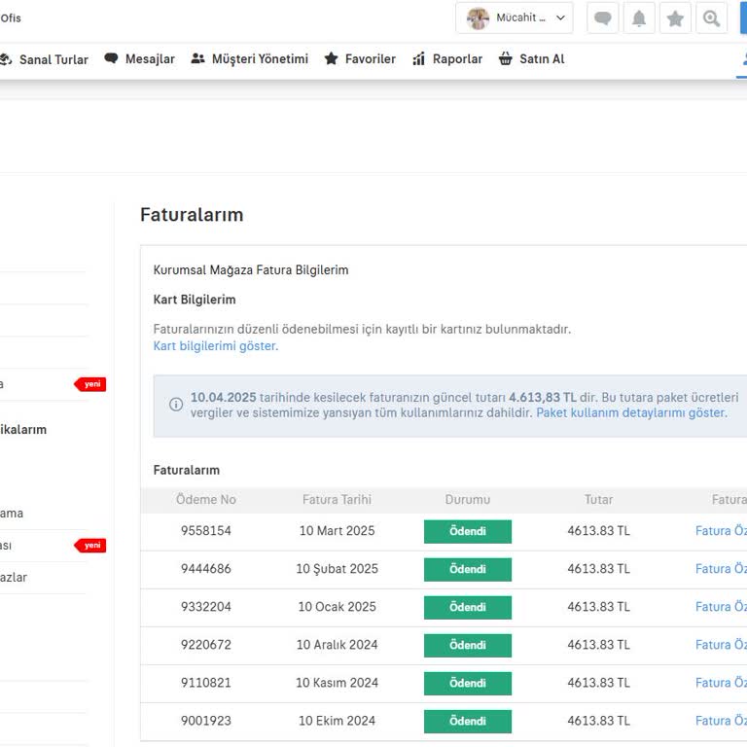Click the magnifier search icon
The height and width of the screenshot is (747, 747).
[711, 18]
